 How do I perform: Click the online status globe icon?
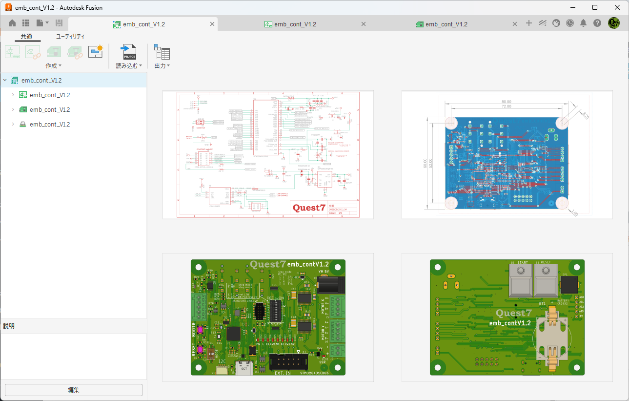coord(556,23)
